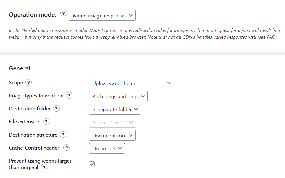Change 'In separate folder' destination setting
The image size is (285, 178).
[x=115, y=109]
